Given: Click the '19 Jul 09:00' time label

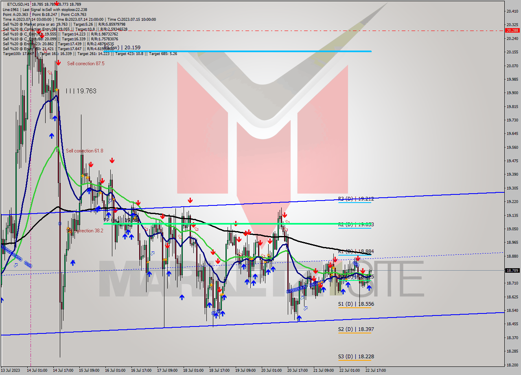Looking at the screenshot, I should [x=245, y=371].
